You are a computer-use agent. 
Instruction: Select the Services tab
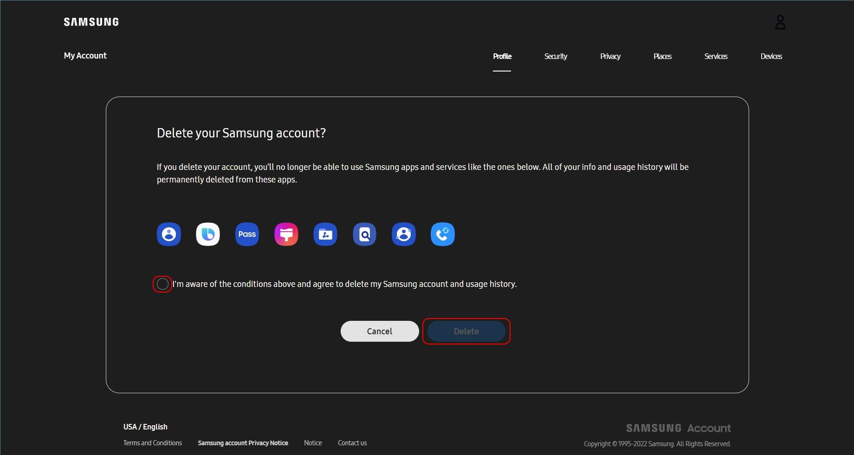[716, 56]
